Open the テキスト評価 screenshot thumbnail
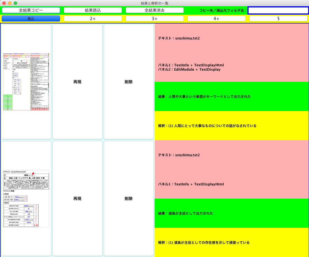This screenshot has width=309, height=257. [26, 198]
